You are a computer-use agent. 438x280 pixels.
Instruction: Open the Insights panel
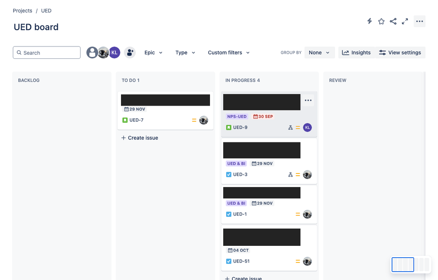356,53
